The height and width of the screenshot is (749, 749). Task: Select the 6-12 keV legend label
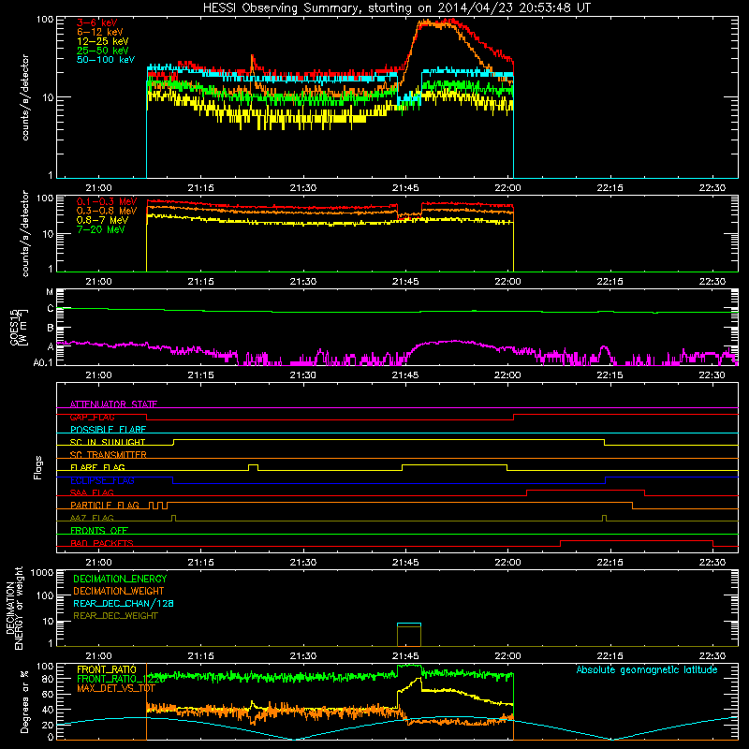pyautogui.click(x=99, y=32)
